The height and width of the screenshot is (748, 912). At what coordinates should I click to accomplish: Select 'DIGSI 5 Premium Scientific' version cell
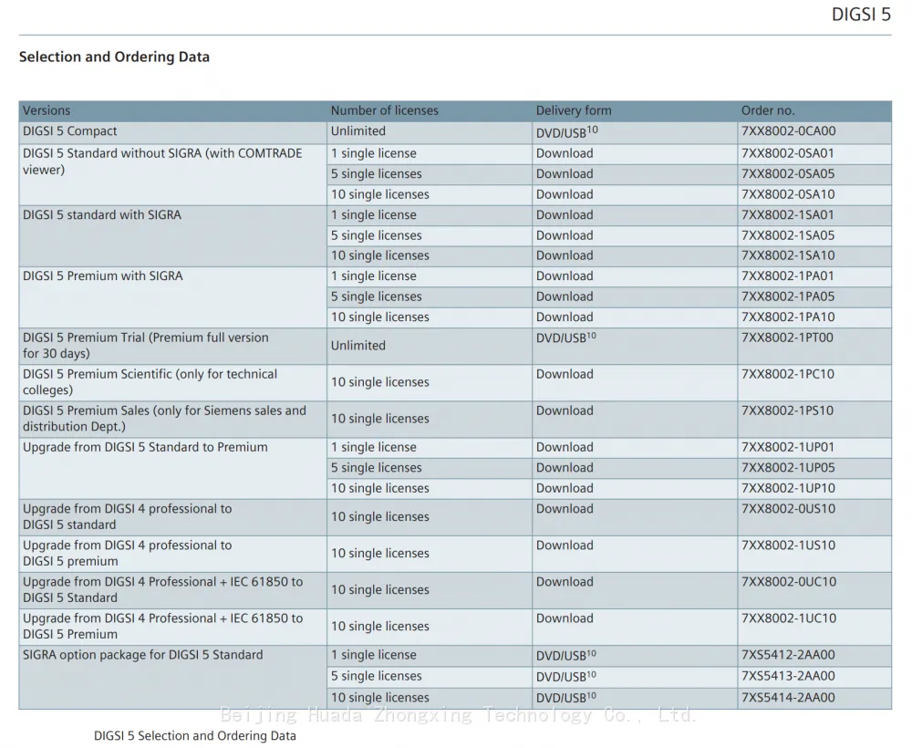point(172,383)
